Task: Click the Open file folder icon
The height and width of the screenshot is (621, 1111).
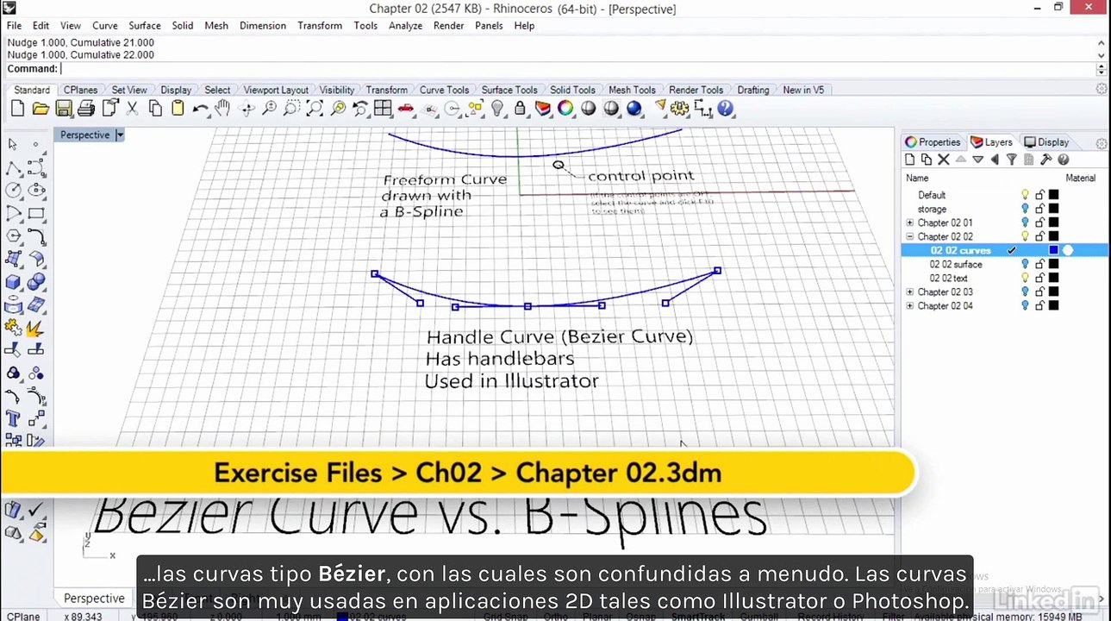Action: point(41,109)
